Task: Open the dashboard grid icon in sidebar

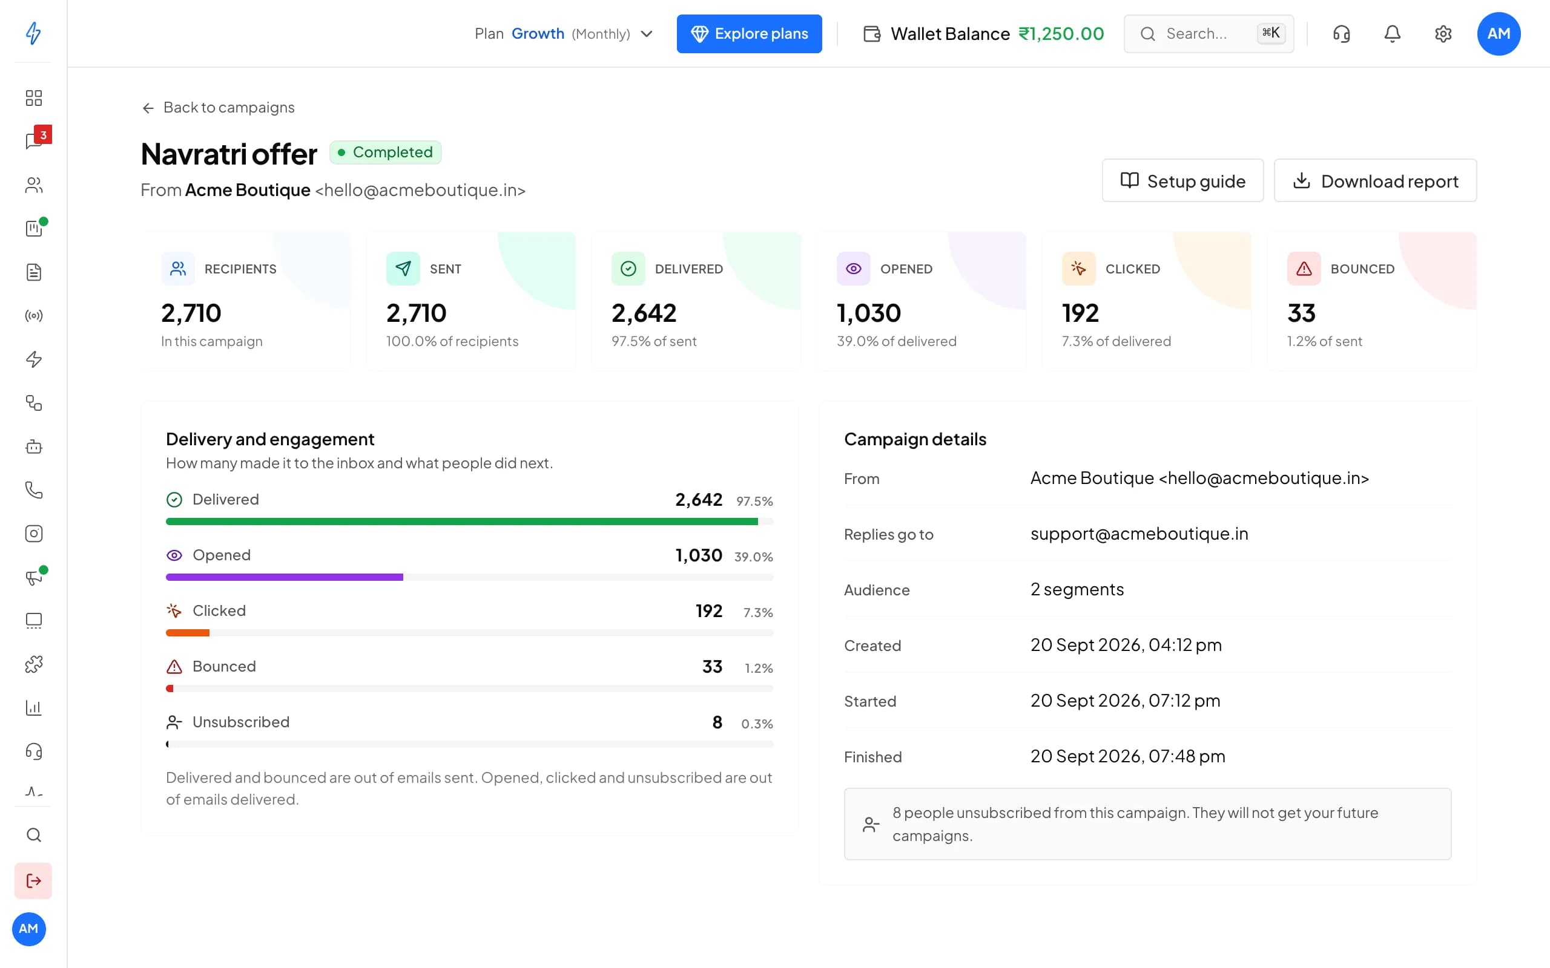Action: 33,98
